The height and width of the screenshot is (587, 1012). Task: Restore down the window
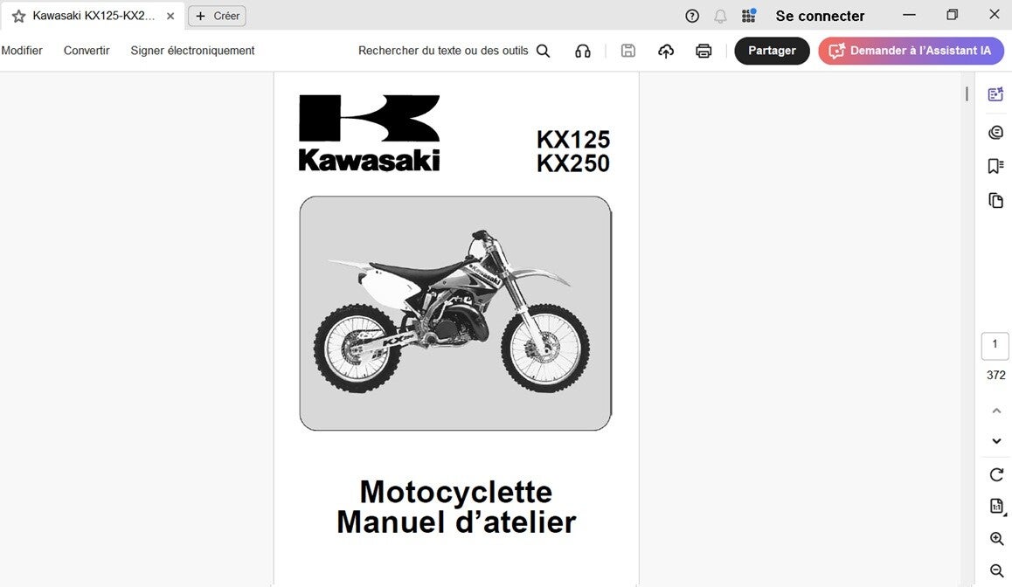click(952, 15)
